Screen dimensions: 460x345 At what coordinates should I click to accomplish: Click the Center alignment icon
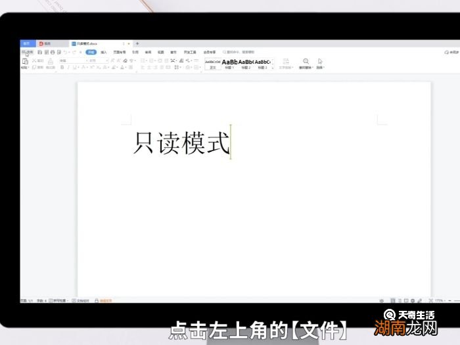coord(149,67)
